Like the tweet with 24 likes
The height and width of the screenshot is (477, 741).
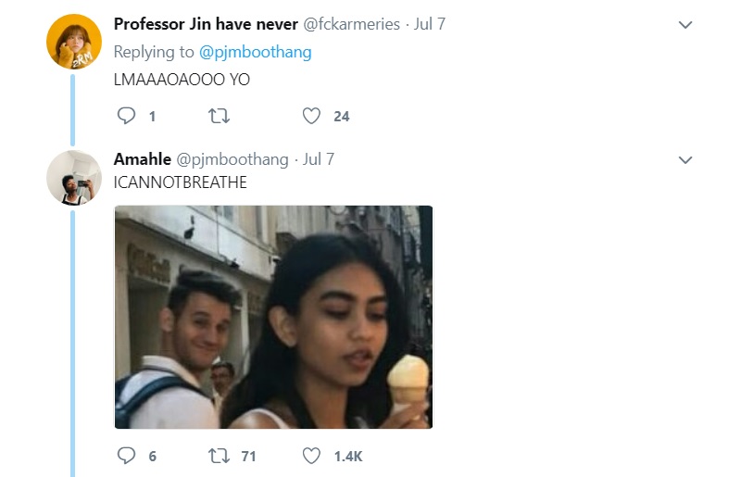311,116
